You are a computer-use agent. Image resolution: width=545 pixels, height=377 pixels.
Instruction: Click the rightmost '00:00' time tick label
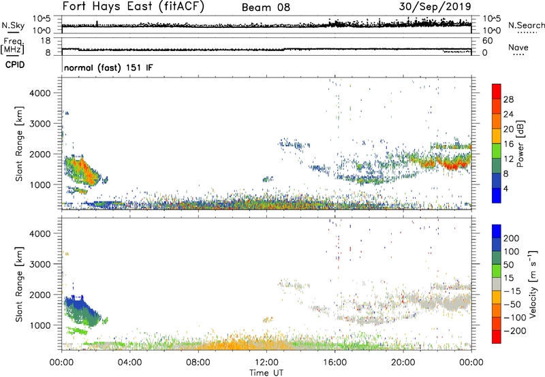pos(471,363)
